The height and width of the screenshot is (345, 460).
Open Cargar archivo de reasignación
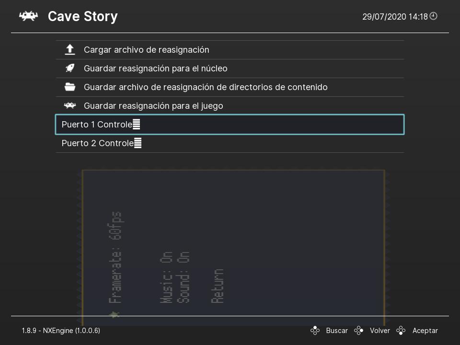pyautogui.click(x=230, y=50)
